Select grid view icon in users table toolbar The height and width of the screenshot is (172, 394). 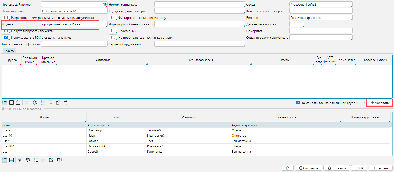(11, 160)
